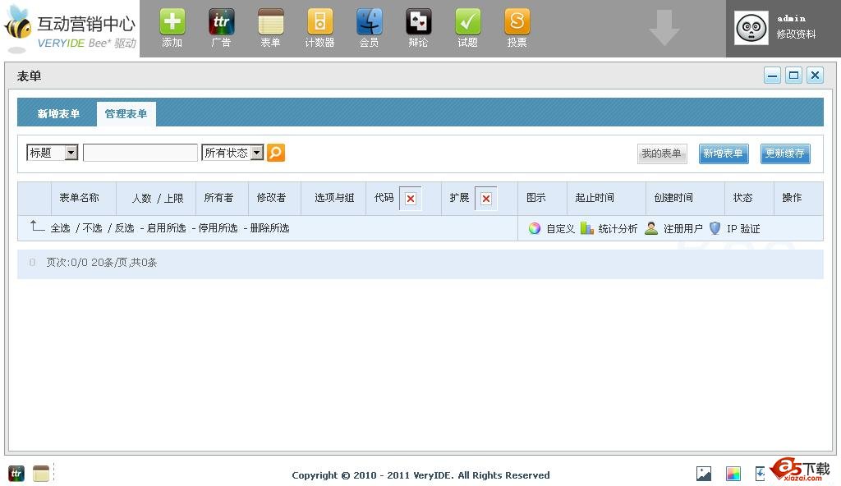Click 全选 to select all rows
Viewport: 841px width, 486px height.
[x=60, y=228]
